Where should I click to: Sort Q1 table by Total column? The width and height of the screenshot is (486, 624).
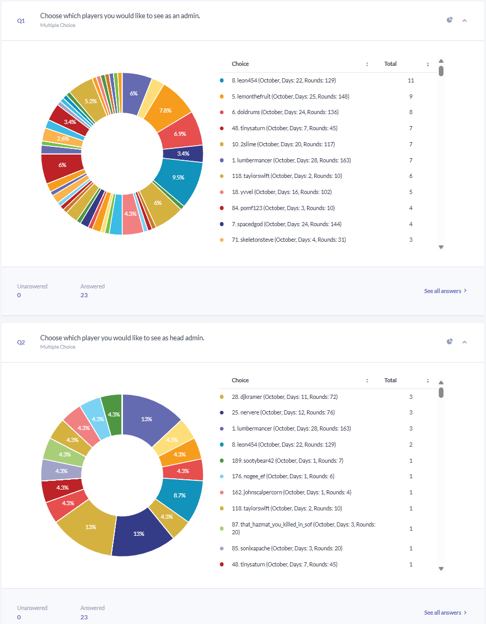[x=428, y=64]
